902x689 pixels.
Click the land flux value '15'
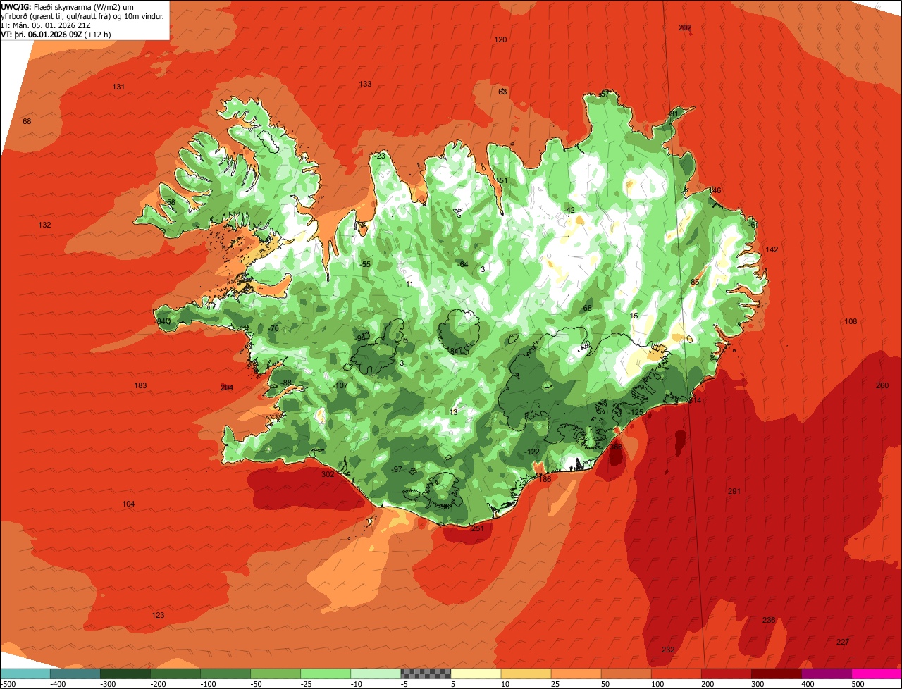click(x=634, y=316)
